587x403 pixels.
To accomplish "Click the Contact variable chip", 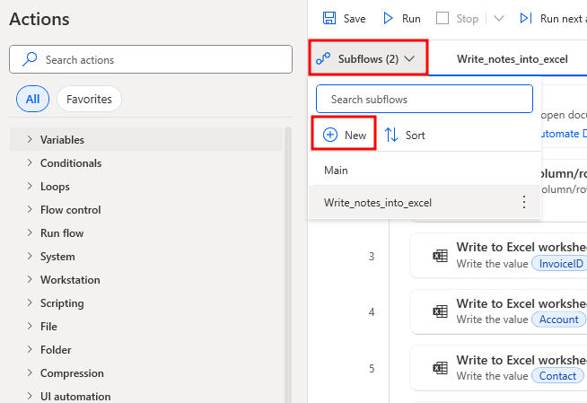I will [557, 376].
